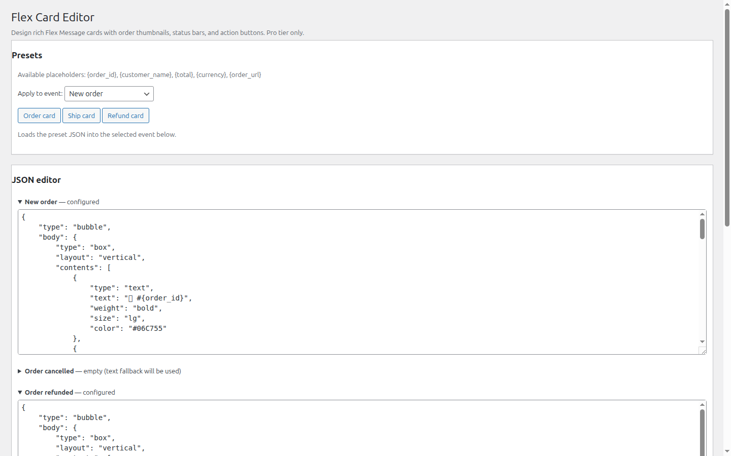Viewport: 731px width, 456px height.
Task: Load the Refund card preset
Action: (125, 116)
